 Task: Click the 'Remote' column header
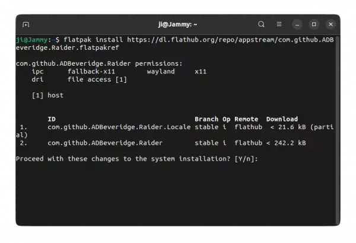[246, 119]
